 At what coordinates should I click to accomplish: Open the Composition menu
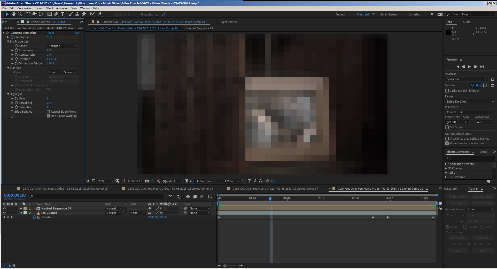click(25, 8)
